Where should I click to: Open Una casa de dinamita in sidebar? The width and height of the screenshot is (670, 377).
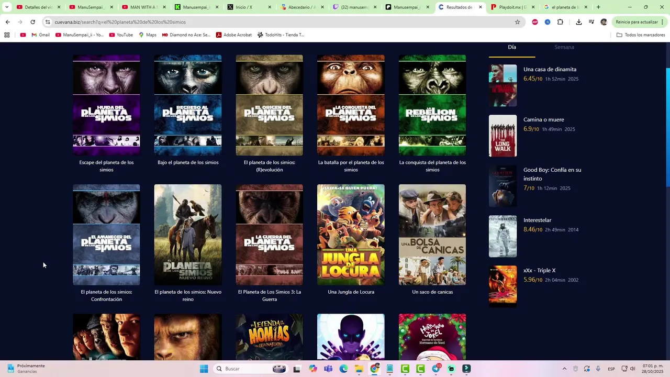550,69
